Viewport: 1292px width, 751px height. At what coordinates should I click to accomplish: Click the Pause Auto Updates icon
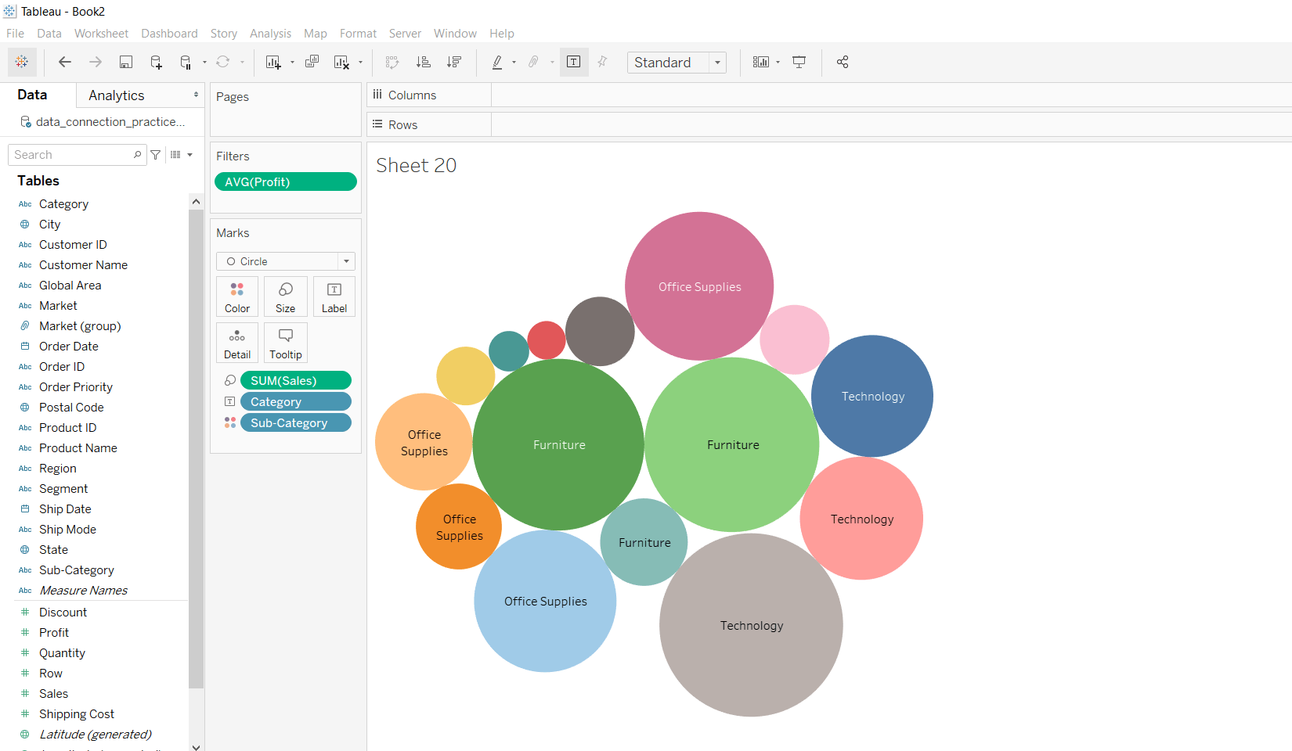pyautogui.click(x=186, y=62)
